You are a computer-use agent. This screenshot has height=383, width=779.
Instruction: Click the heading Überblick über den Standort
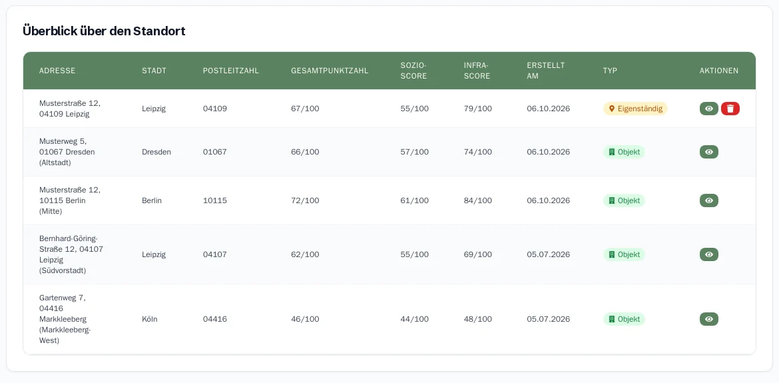pos(105,31)
